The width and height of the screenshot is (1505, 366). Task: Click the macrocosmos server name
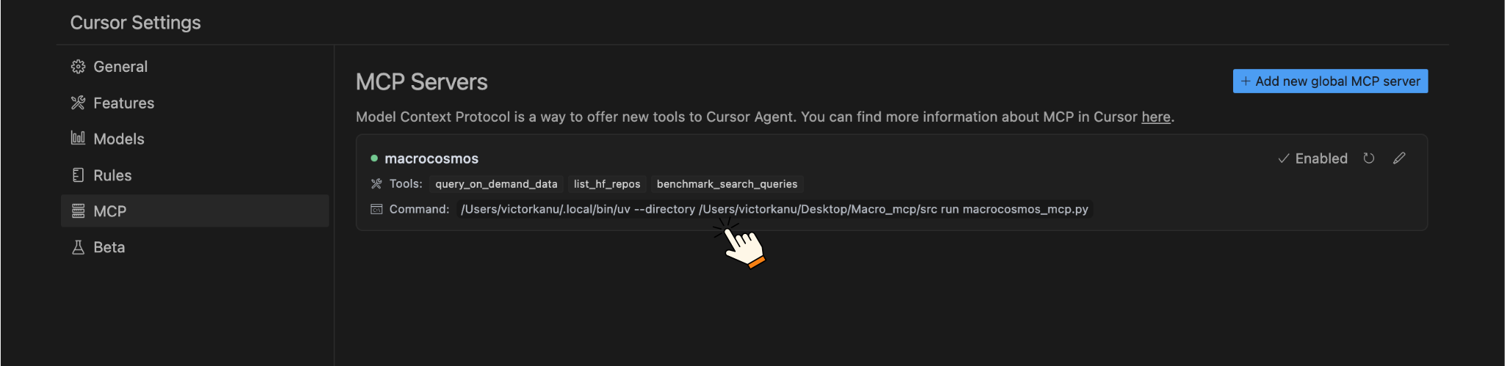[431, 158]
